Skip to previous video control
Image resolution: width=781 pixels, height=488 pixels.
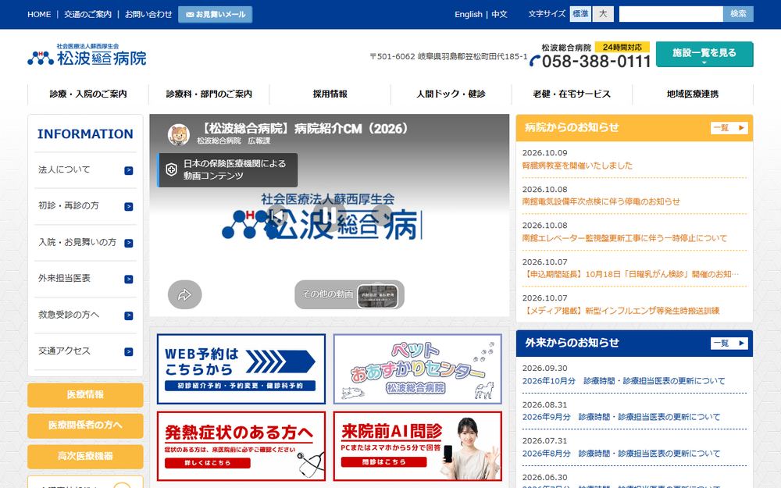[277, 216]
